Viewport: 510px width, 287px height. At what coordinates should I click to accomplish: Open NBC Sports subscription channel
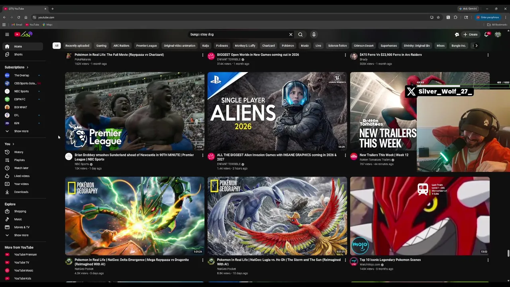(23, 91)
